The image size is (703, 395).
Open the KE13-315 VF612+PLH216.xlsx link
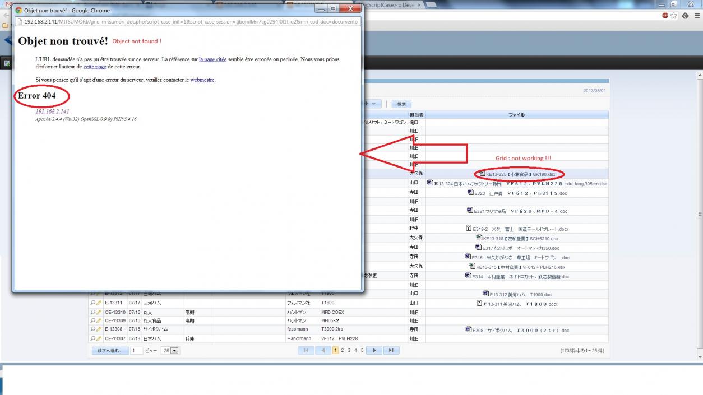[520, 267]
